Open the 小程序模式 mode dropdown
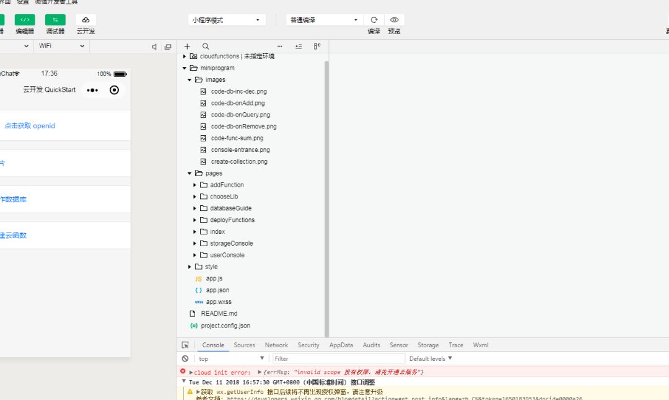The image size is (669, 400). pyautogui.click(x=227, y=20)
